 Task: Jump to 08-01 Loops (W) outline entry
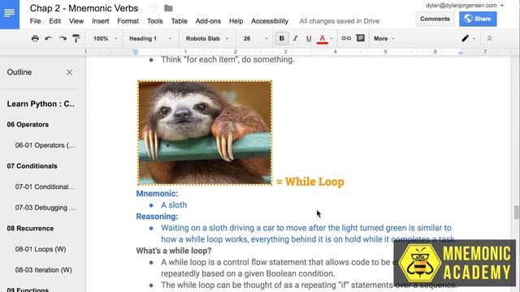(41, 249)
